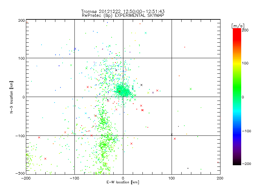
Task: Click the black bottom of the colorbar
Action: coord(237,163)
